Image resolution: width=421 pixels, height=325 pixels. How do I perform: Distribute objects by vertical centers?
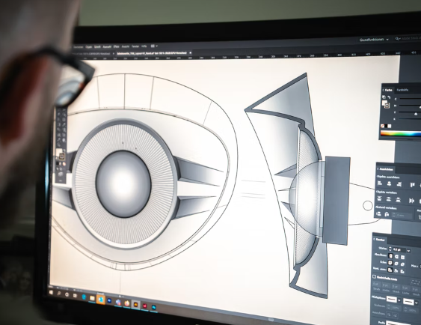coord(389,199)
